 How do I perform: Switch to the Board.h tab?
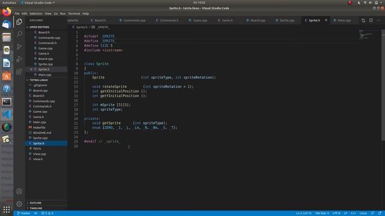pyautogui.click(x=100, y=20)
